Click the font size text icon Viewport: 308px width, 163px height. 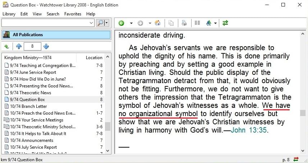[x=208, y=23]
